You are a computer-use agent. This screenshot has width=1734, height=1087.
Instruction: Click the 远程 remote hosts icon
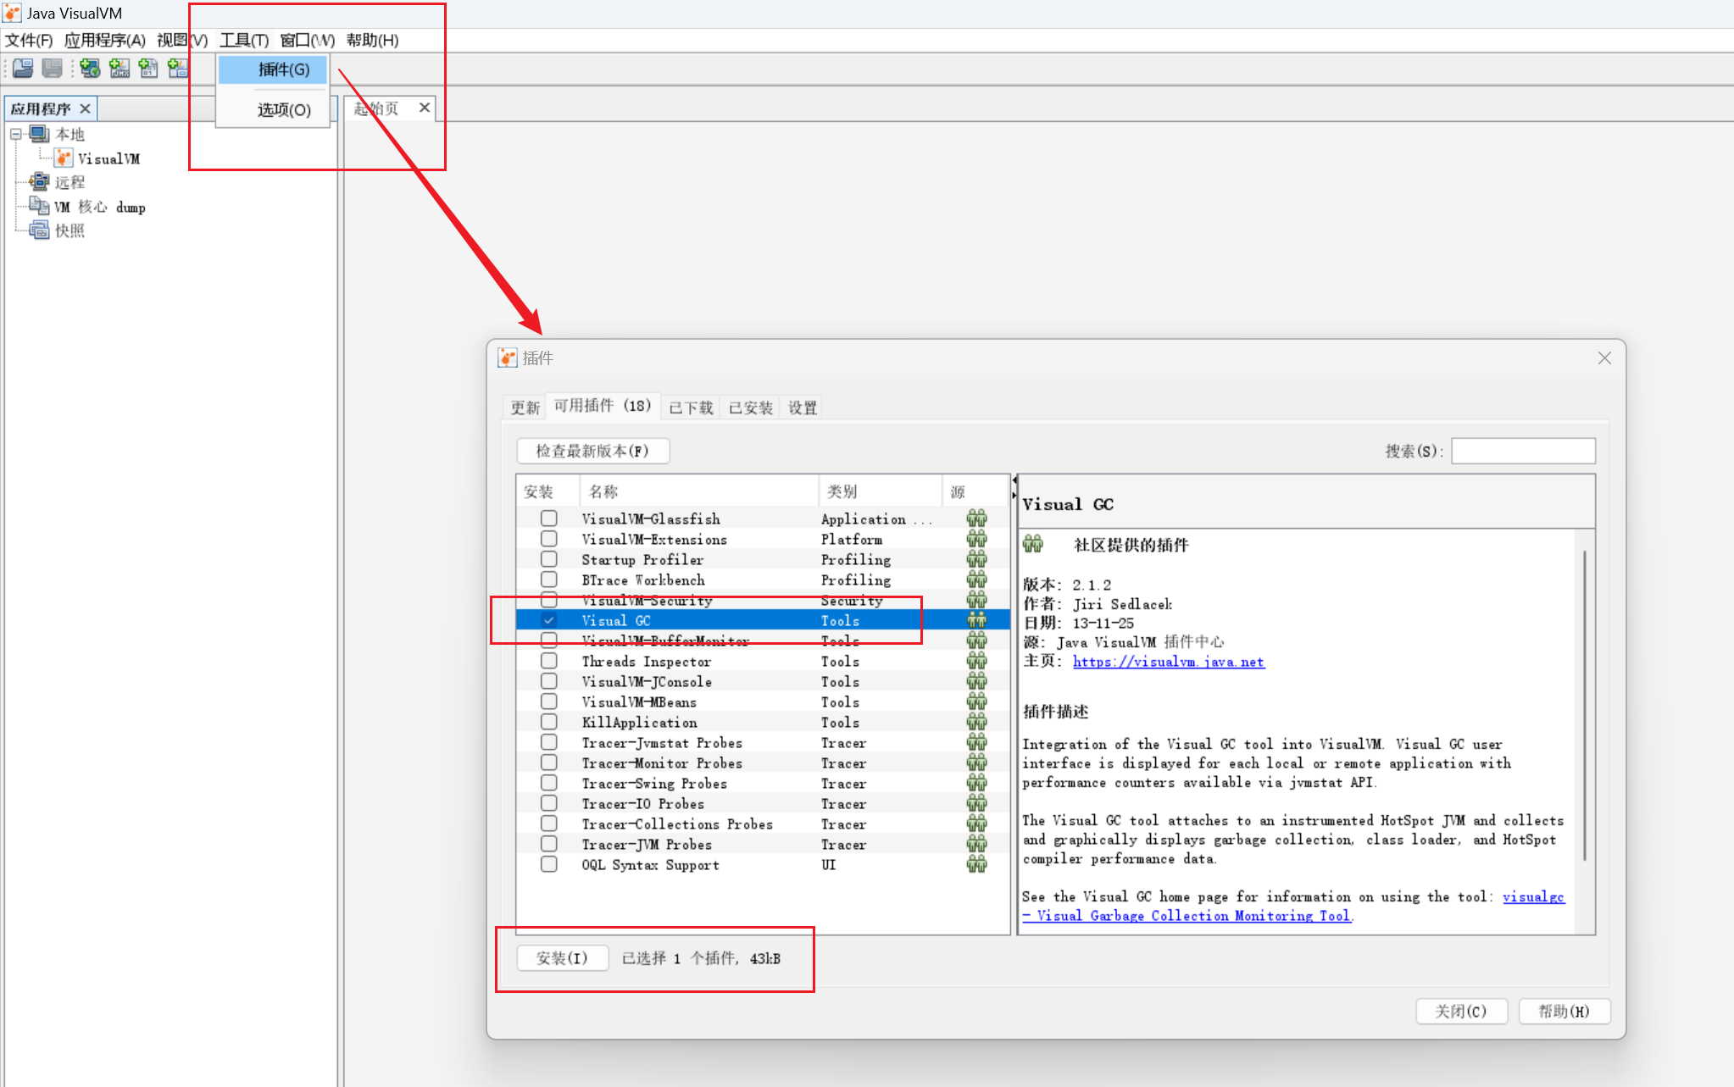(39, 182)
